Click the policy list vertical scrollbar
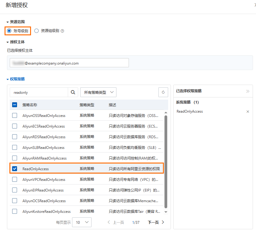The image size is (256, 232). [x=166, y=162]
